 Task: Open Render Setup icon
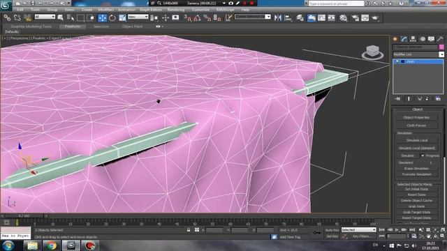pos(355,18)
